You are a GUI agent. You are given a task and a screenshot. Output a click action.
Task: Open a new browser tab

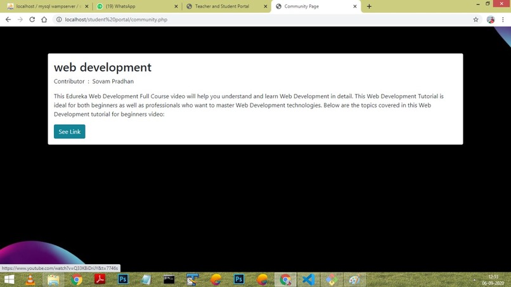(x=369, y=6)
